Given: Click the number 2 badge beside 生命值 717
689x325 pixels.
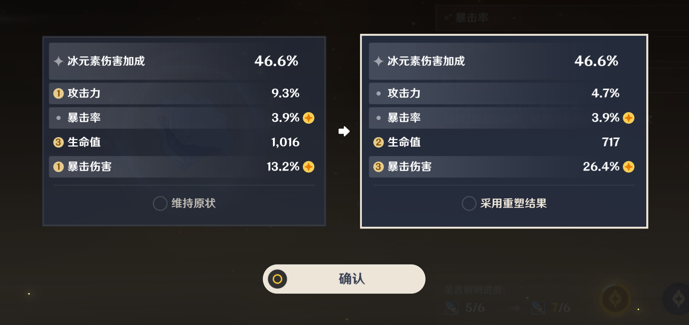Looking at the screenshot, I should [x=378, y=142].
